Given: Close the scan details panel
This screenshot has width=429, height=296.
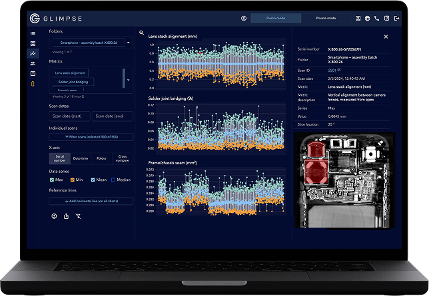Looking at the screenshot, I should (386, 37).
